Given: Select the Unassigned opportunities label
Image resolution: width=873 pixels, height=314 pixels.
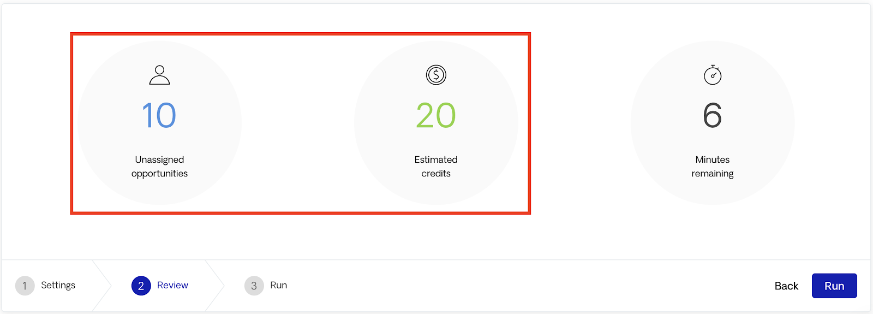Looking at the screenshot, I should (159, 167).
